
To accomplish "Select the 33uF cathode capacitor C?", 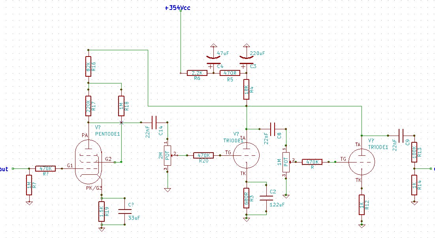I will [x=124, y=212].
